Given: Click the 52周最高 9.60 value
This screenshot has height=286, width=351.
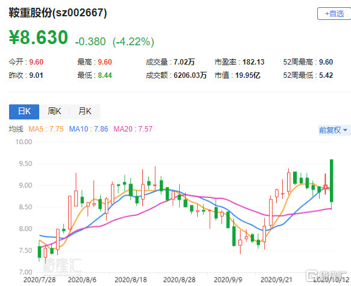Looking at the screenshot, I should 326,62.
